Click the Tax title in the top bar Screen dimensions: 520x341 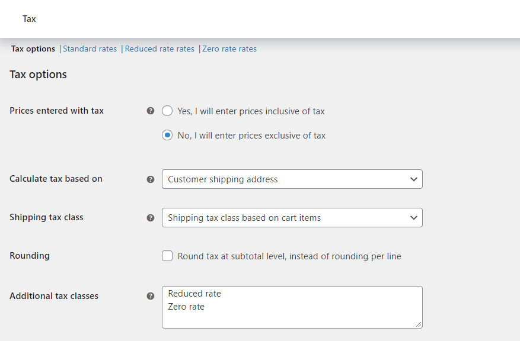[x=28, y=18]
